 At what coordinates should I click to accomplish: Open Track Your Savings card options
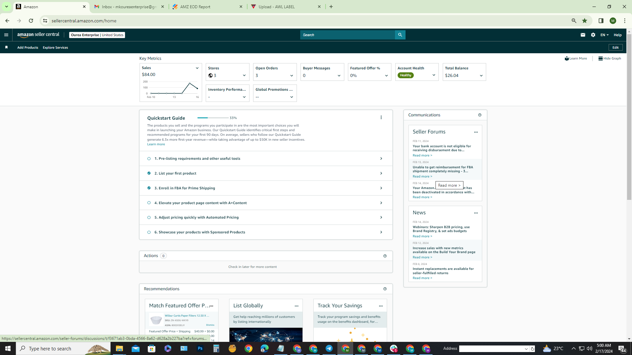381,306
